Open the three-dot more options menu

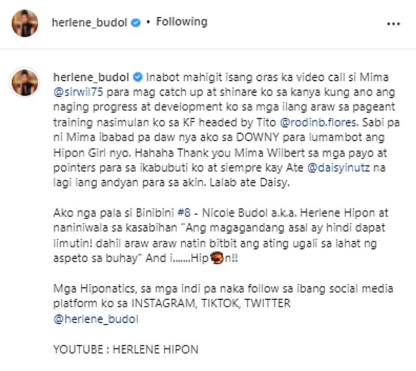tap(393, 24)
